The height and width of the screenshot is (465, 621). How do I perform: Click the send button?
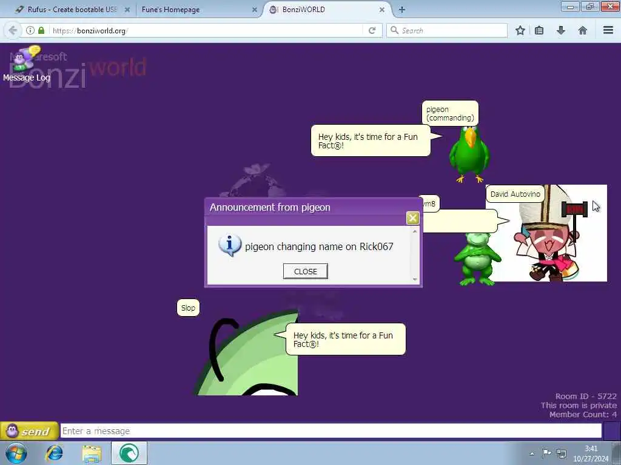(x=29, y=431)
